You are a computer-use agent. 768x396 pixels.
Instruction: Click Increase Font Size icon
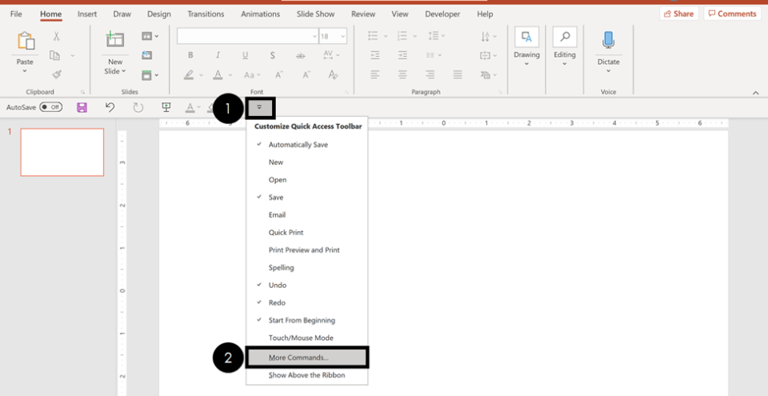[x=279, y=75]
